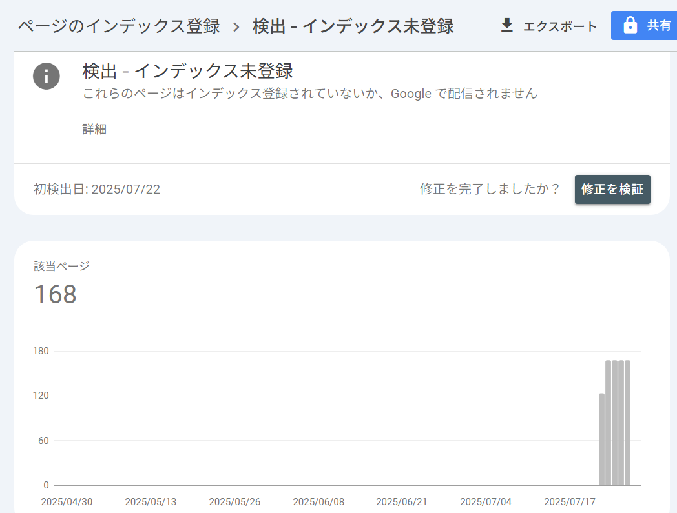Click the 初検出日 2025/07/22 text
The width and height of the screenshot is (677, 513).
tap(97, 189)
